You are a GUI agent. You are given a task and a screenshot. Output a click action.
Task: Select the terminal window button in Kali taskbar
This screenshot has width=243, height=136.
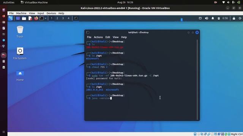76,19
